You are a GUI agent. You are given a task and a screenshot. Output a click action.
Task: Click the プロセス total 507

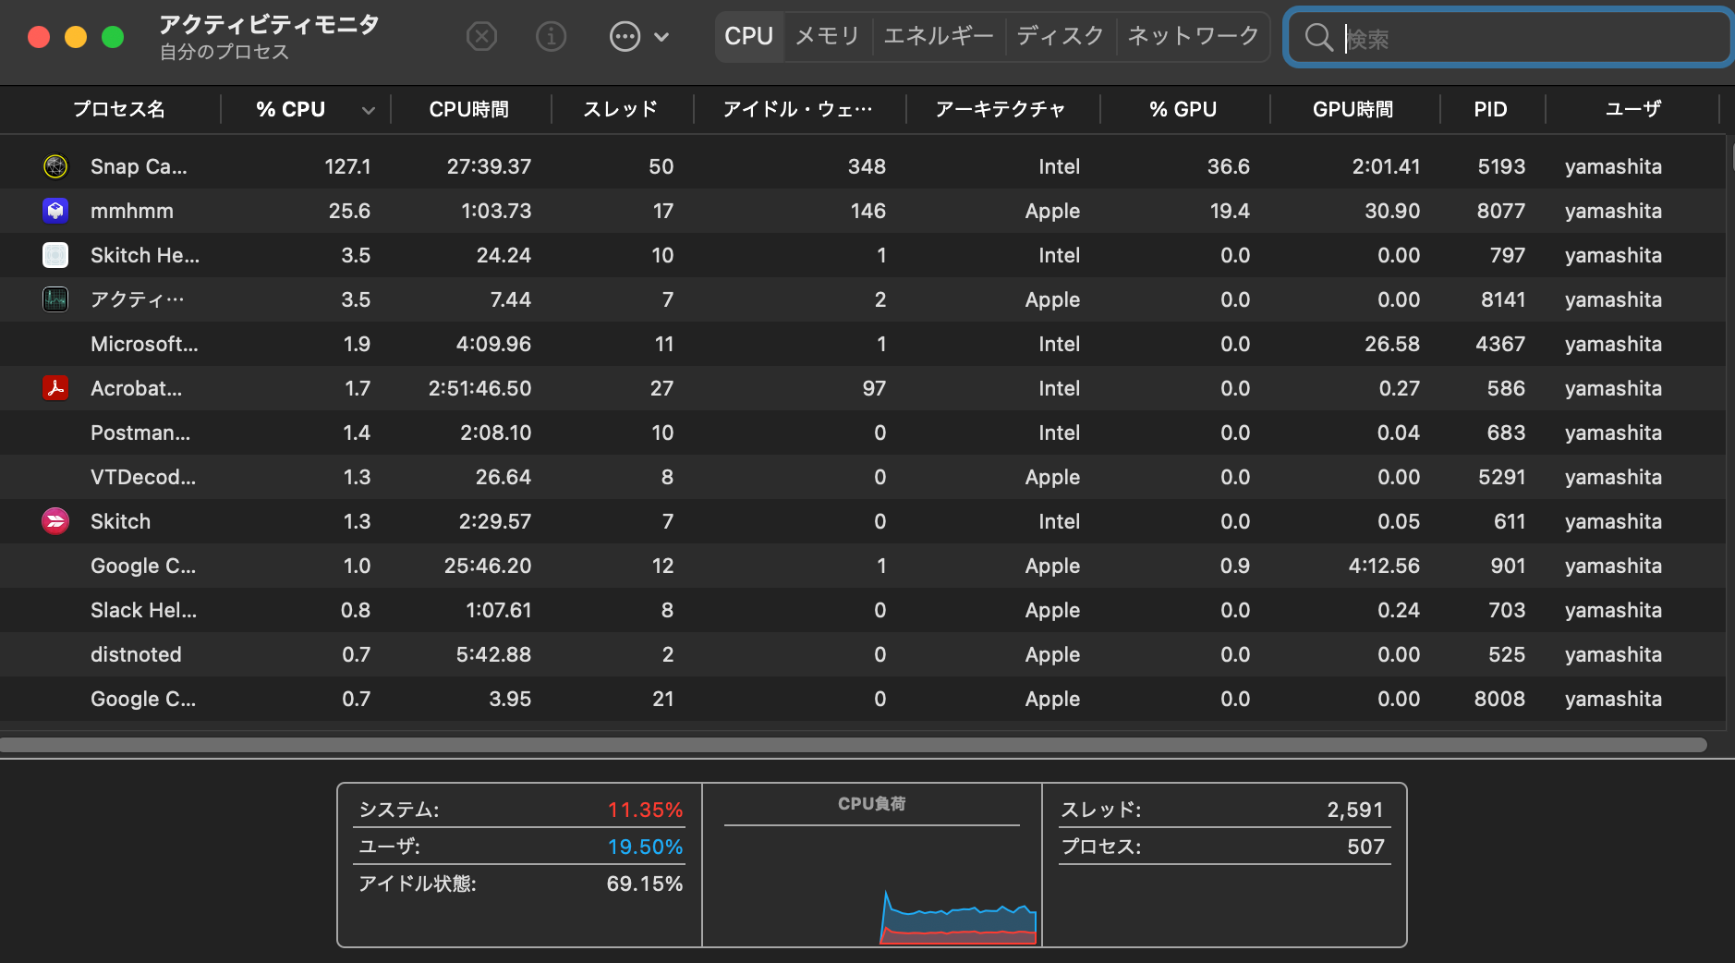point(1365,847)
